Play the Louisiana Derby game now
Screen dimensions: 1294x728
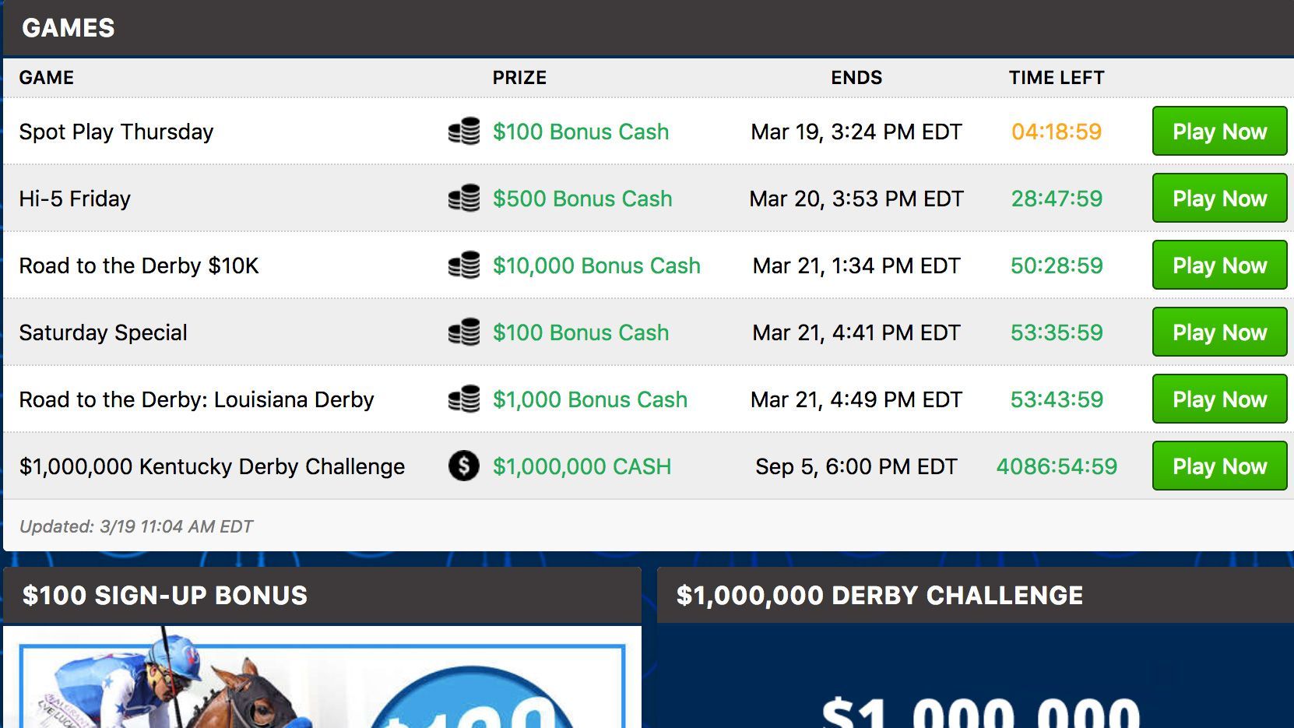point(1218,399)
